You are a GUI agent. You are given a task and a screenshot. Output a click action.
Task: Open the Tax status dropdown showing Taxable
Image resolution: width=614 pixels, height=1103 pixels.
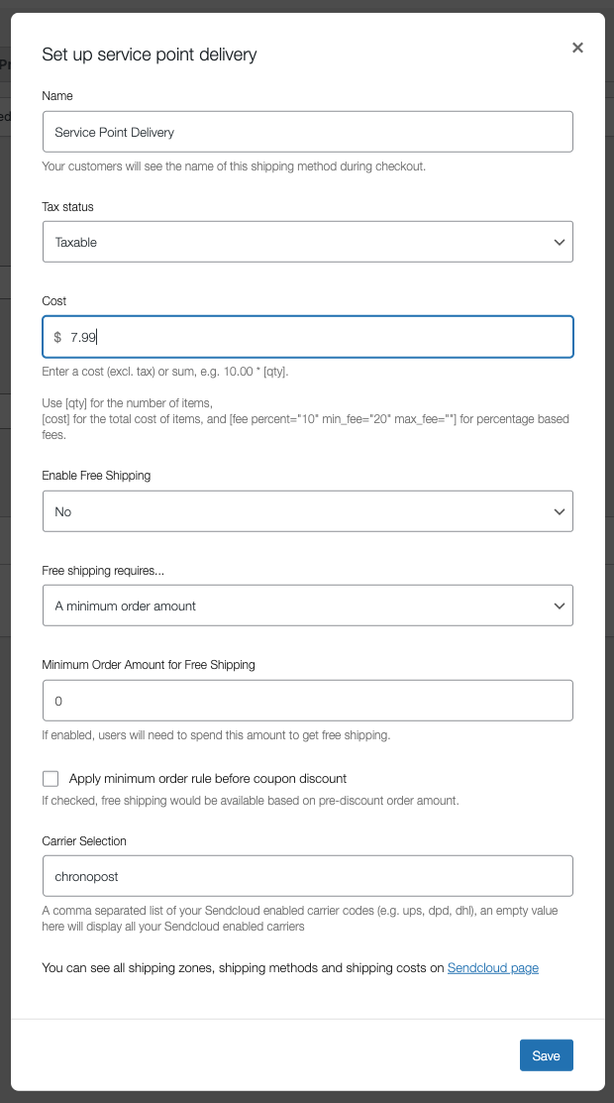[x=308, y=242]
